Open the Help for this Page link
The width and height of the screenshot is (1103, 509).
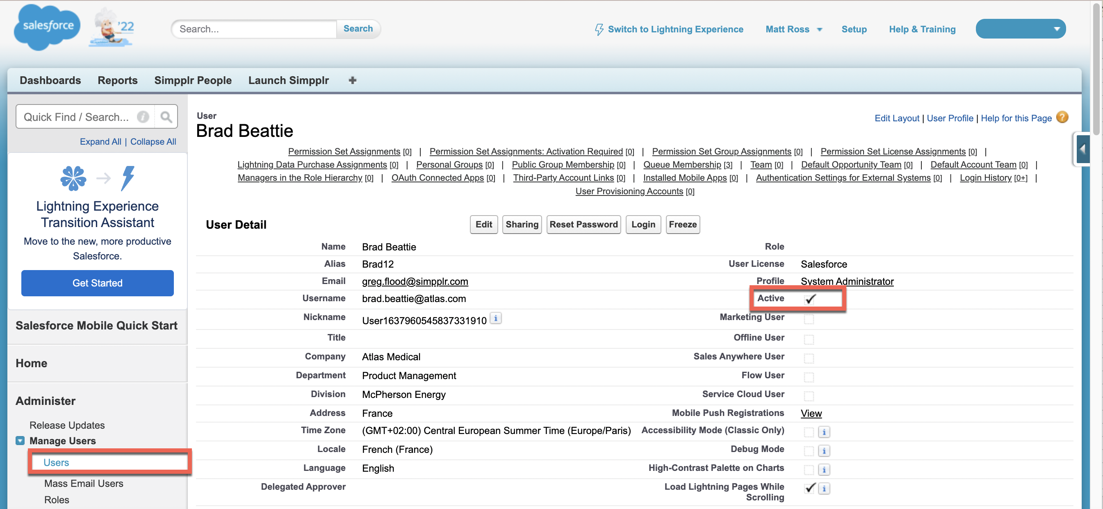[1016, 118]
